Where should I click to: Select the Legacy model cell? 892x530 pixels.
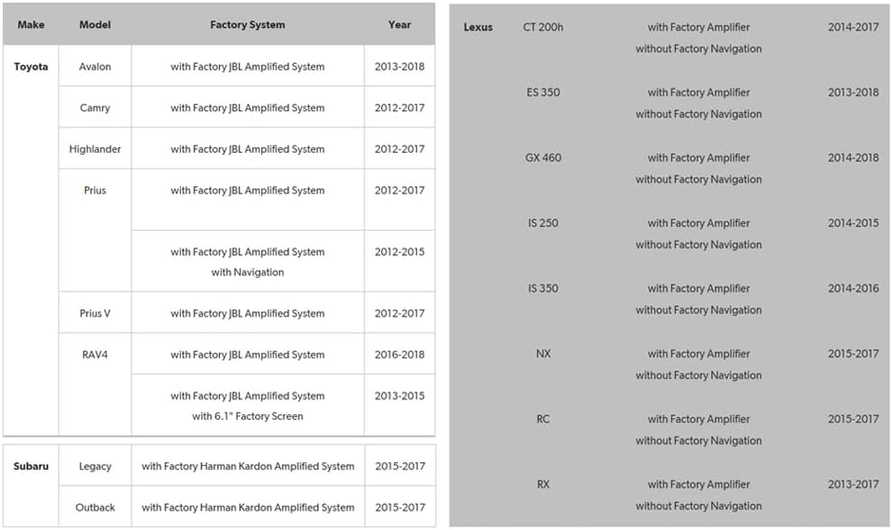coord(95,466)
